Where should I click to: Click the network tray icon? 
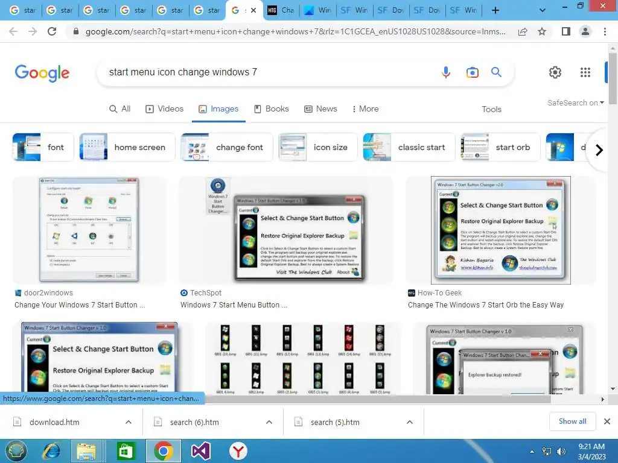coord(547,452)
